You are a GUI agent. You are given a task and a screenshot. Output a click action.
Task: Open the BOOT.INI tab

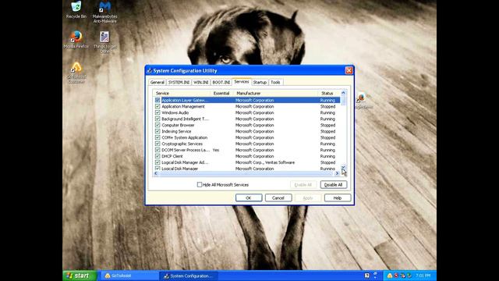221,82
